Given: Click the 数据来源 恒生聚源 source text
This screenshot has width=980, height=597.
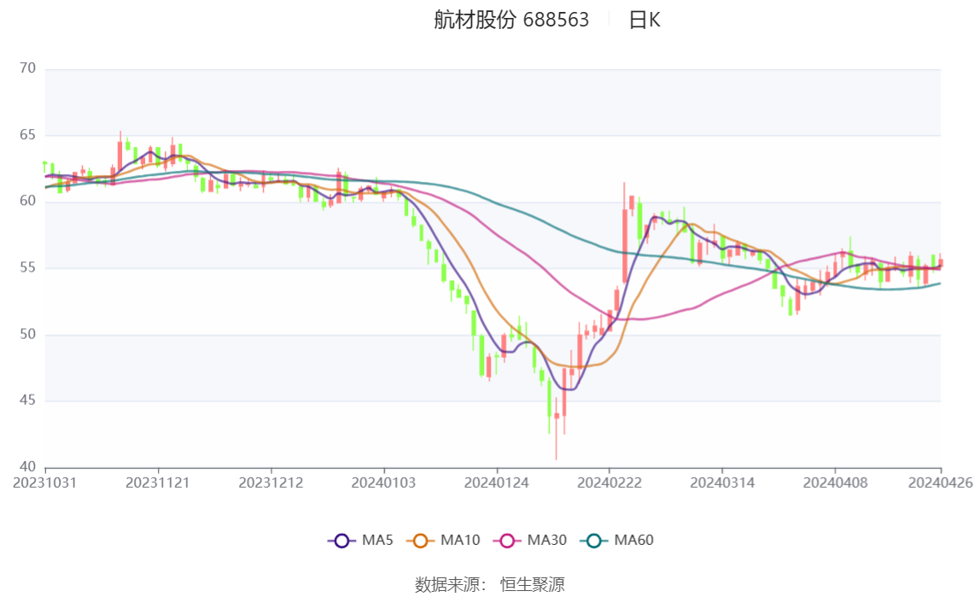Looking at the screenshot, I should pyautogui.click(x=490, y=584).
